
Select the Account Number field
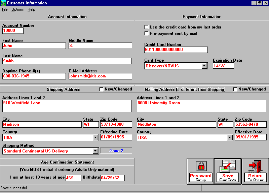coord(13,30)
